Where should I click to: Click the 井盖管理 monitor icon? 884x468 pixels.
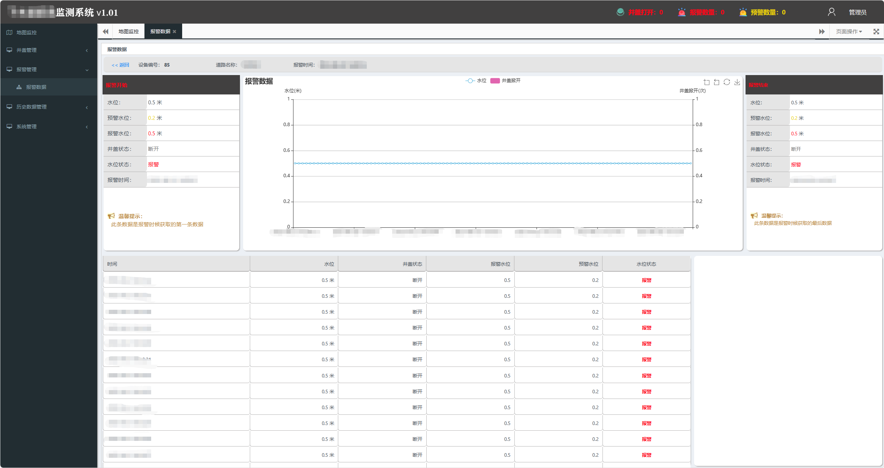pos(9,50)
